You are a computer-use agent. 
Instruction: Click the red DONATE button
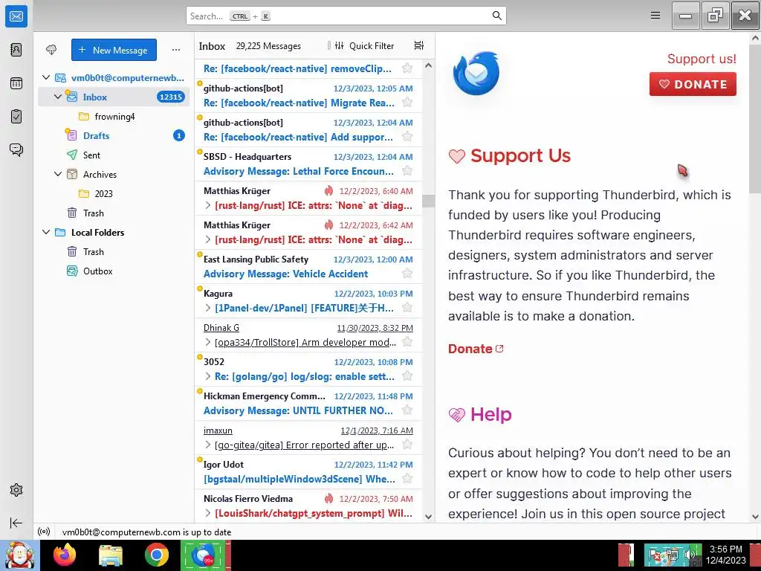(x=693, y=84)
